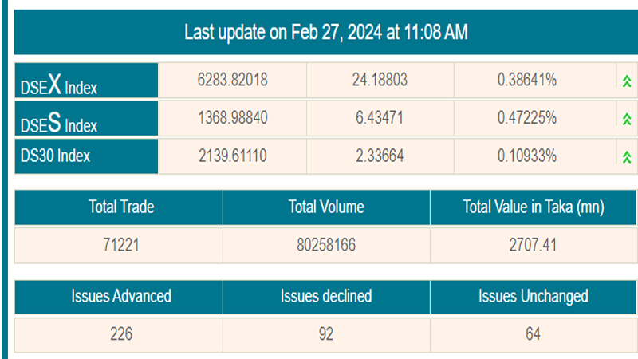Click the DSES Index green up-arrow icon
638x359 pixels.
pos(626,119)
